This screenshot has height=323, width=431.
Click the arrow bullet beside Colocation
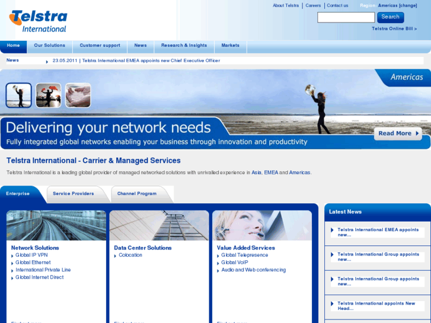pos(115,256)
